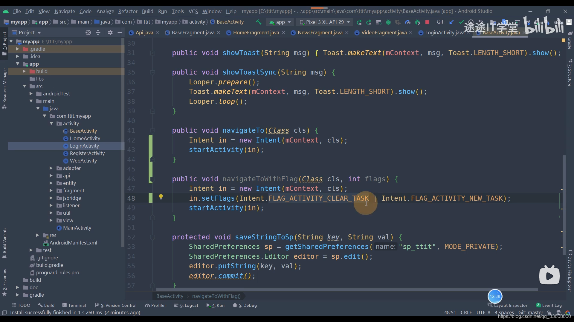Select RegisterActivity in the project tree
574x322 pixels.
pyautogui.click(x=87, y=153)
